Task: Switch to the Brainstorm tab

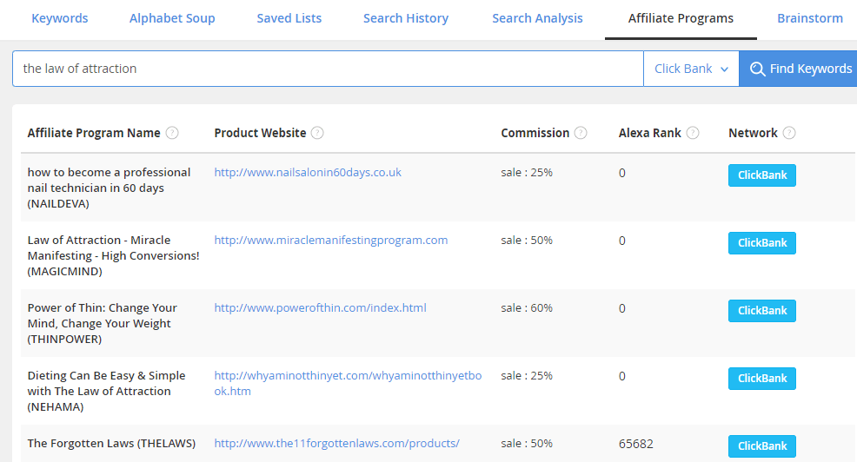Action: point(810,18)
